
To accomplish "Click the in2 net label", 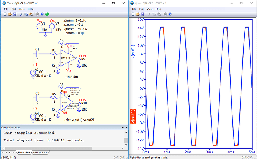I will click(x=35, y=108).
